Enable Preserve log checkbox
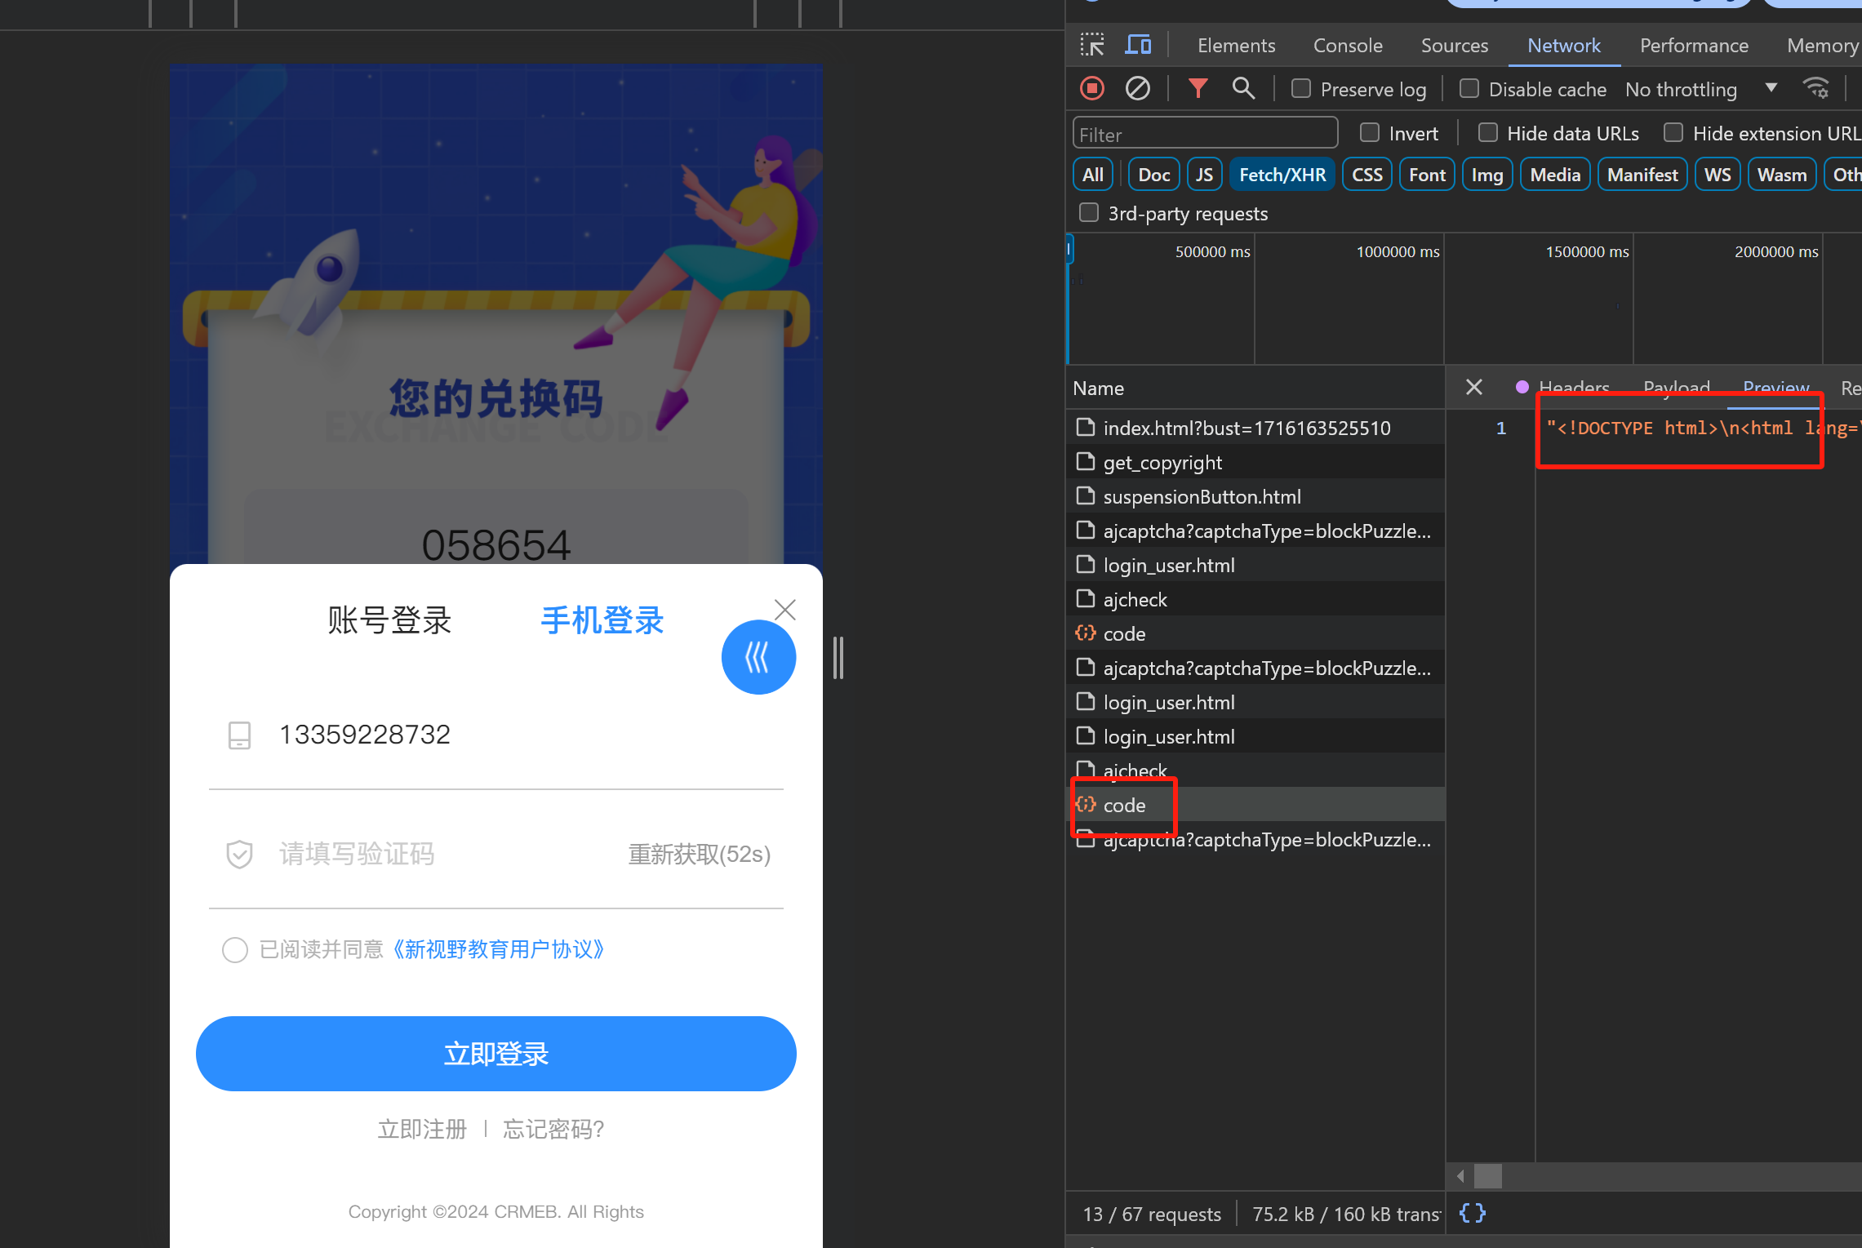Screen dimensions: 1862x1248 coord(1301,88)
